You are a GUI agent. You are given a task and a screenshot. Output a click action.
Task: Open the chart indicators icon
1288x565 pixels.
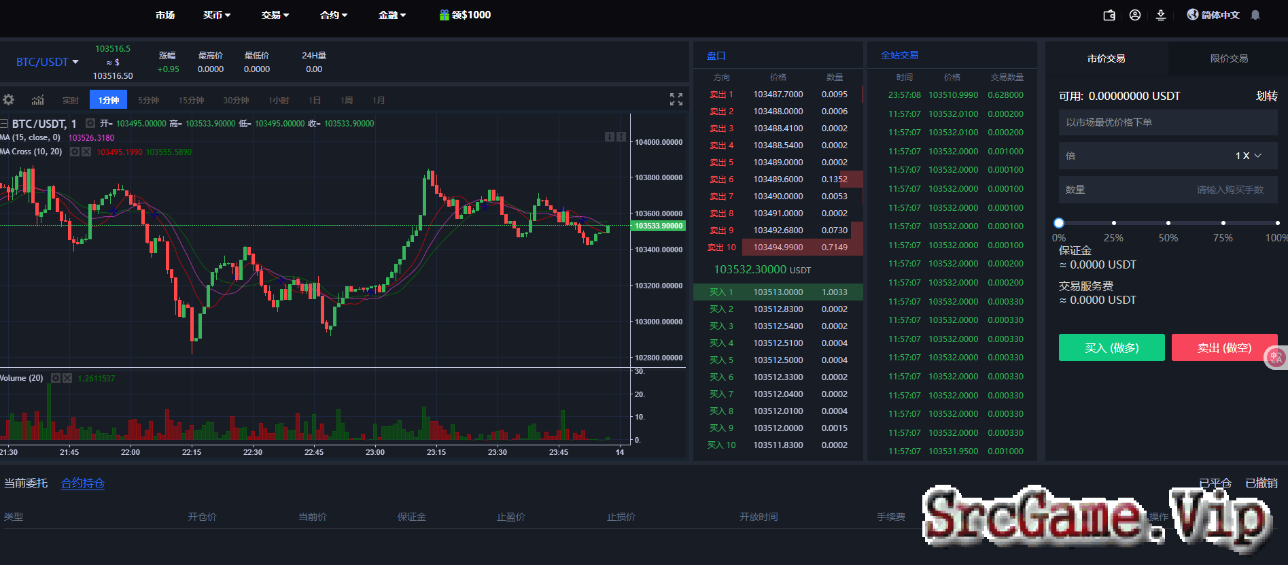pos(38,100)
